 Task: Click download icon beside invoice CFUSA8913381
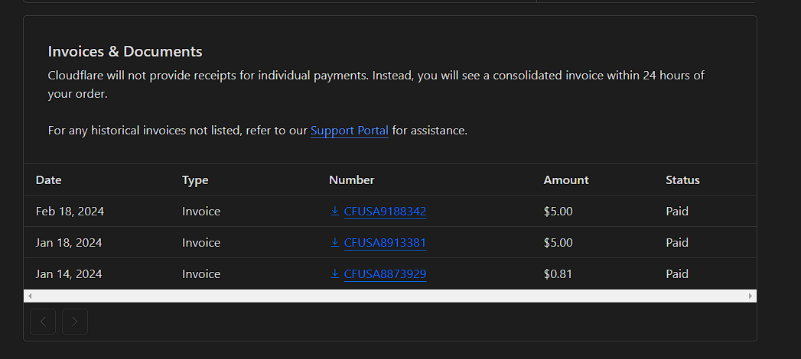(x=335, y=242)
